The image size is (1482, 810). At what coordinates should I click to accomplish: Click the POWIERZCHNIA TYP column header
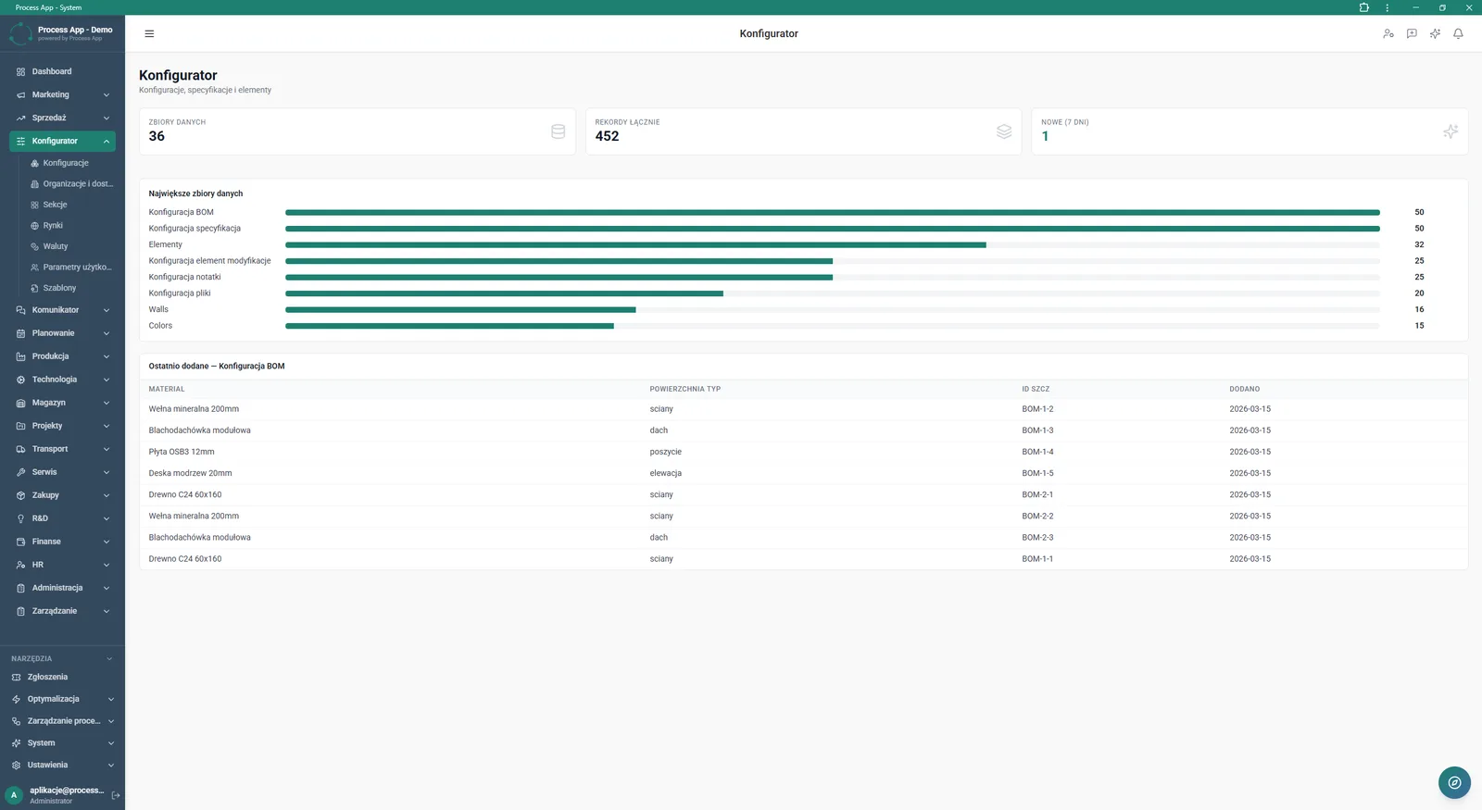[684, 389]
